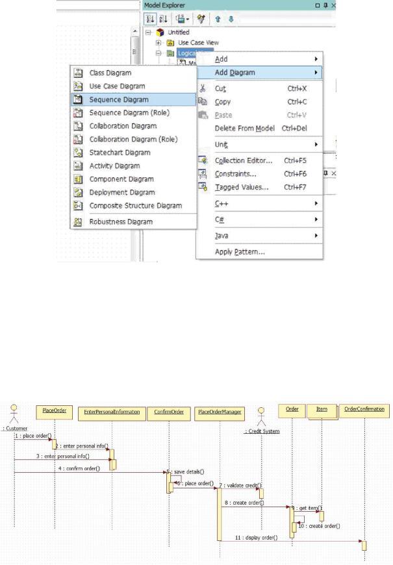Click the Use Case Diagram icon
This screenshot has width=393, height=565.
point(78,86)
